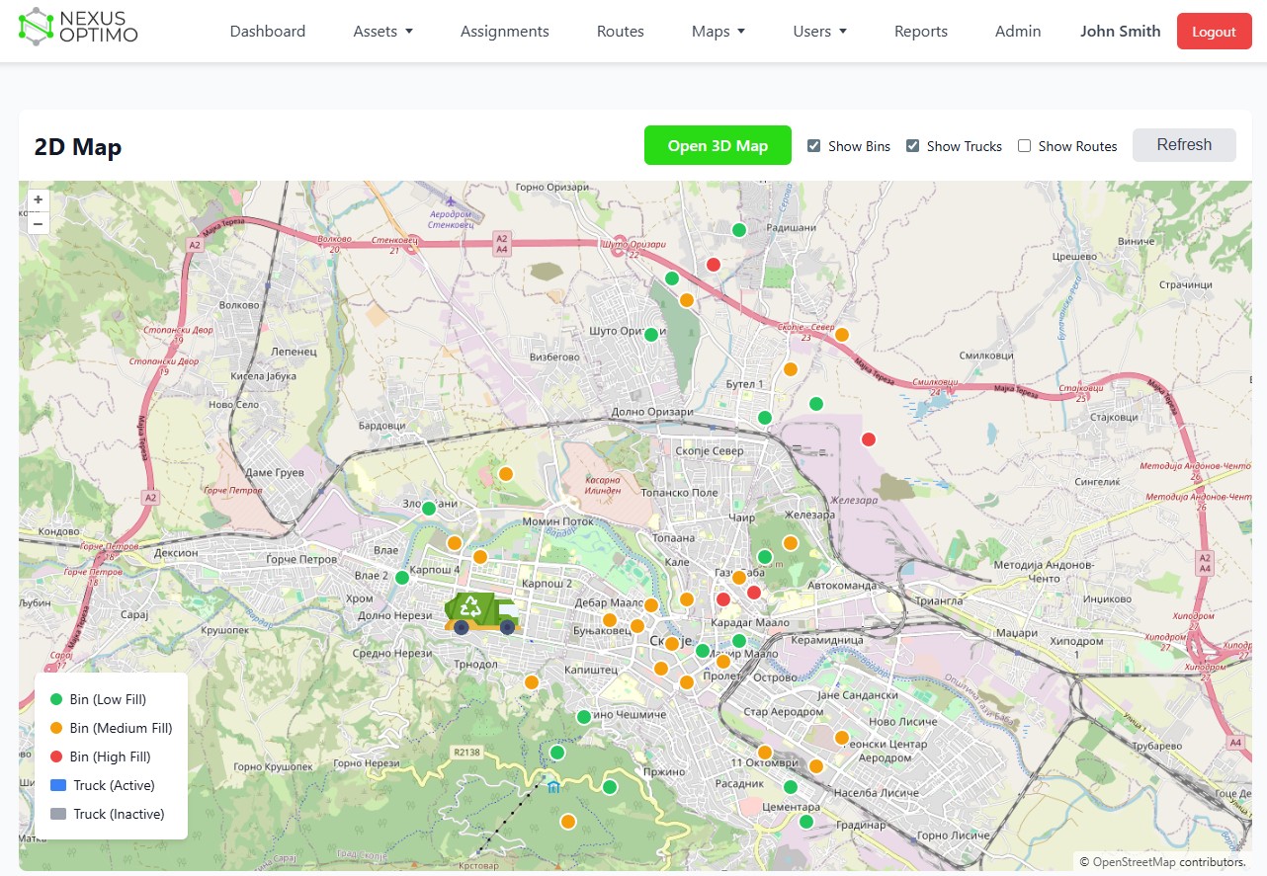Click the Truck (Active) blue legend swatch
This screenshot has height=876, width=1267.
tap(57, 785)
